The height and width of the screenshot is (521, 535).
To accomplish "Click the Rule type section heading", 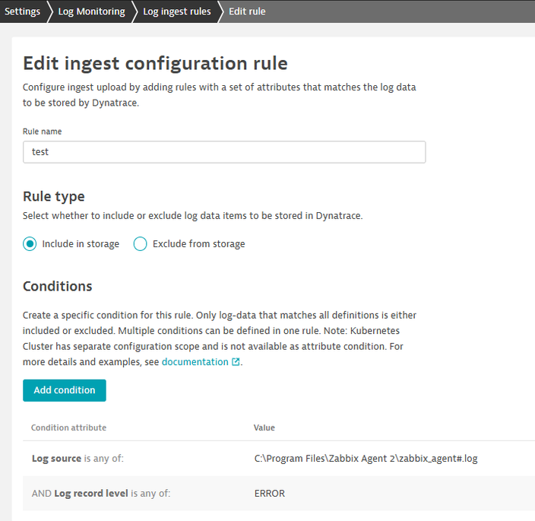I will [54, 196].
